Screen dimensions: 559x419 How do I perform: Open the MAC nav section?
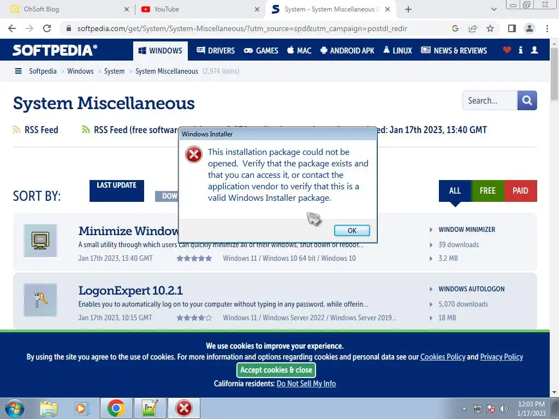click(x=299, y=51)
